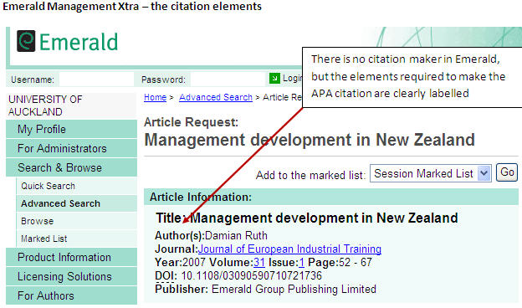Follow the Home breadcrumb link

click(155, 97)
